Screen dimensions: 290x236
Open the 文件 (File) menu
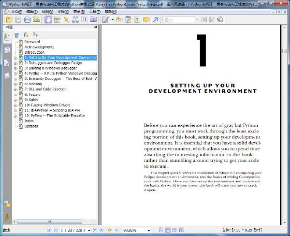[16, 12]
